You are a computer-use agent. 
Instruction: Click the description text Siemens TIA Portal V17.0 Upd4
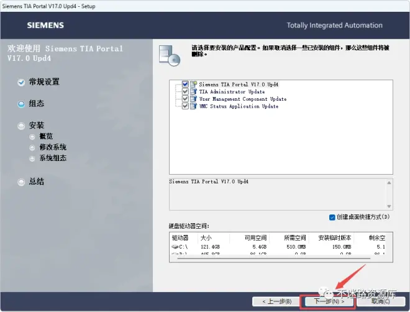tap(209, 181)
